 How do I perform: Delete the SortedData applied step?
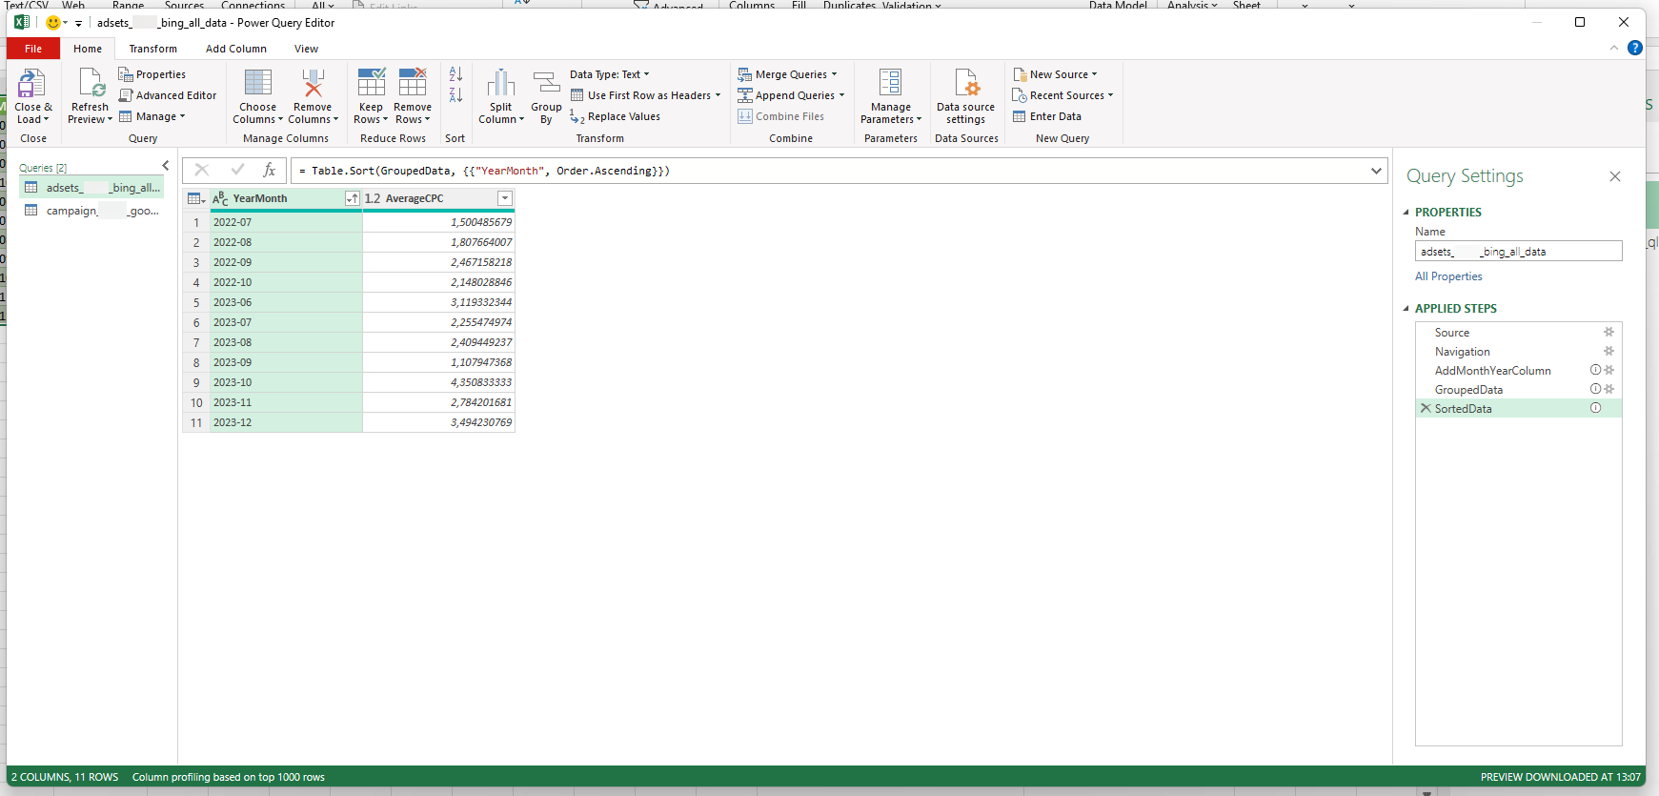(x=1426, y=408)
